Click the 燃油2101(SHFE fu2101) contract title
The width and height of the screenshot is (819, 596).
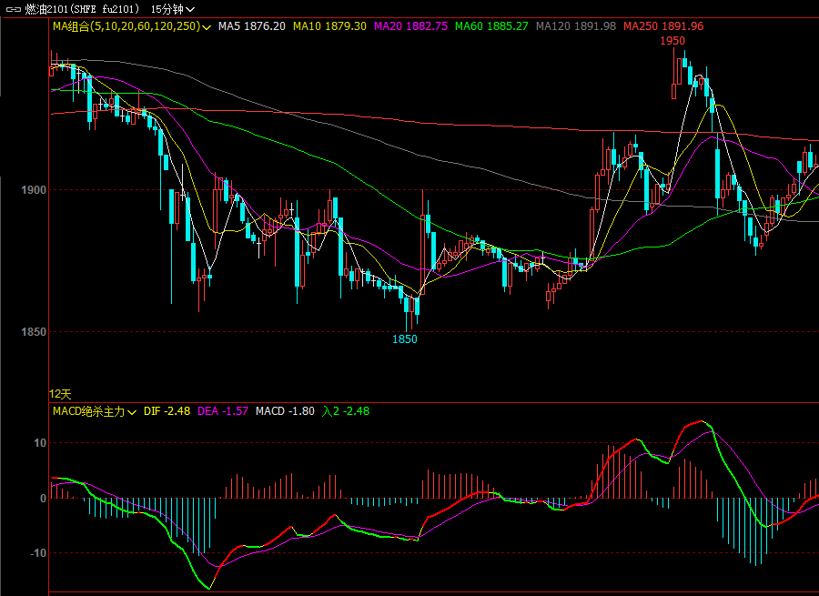83,9
